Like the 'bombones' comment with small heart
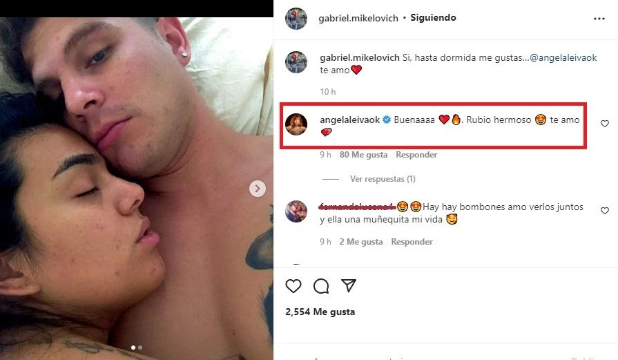This screenshot has height=360, width=618. (605, 211)
